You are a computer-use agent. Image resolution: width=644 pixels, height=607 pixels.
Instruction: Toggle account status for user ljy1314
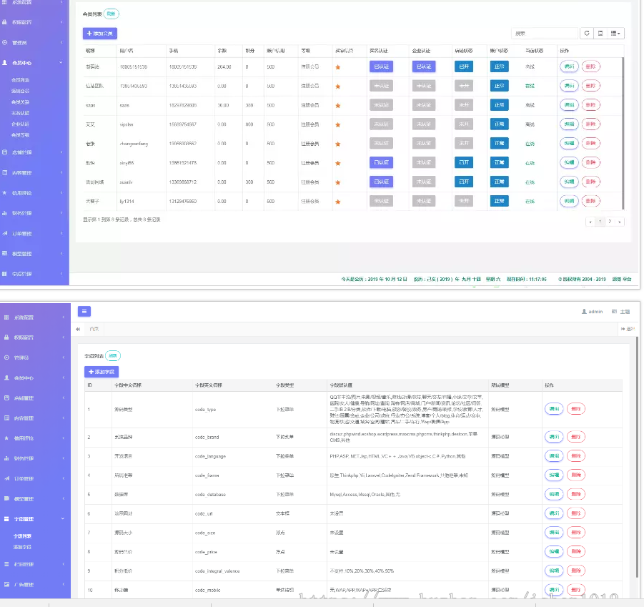pos(500,201)
